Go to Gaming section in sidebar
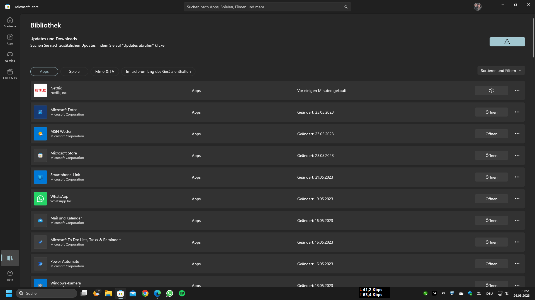 (x=10, y=57)
